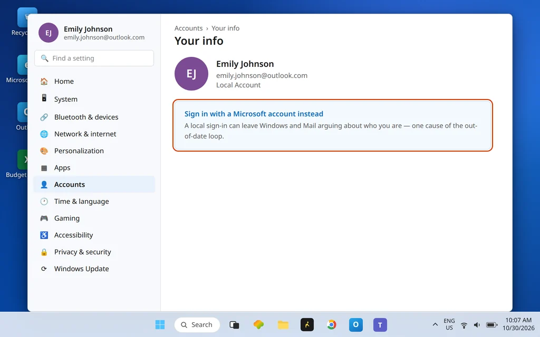540x337 pixels.
Task: Click the ENG US language indicator
Action: coord(449,324)
